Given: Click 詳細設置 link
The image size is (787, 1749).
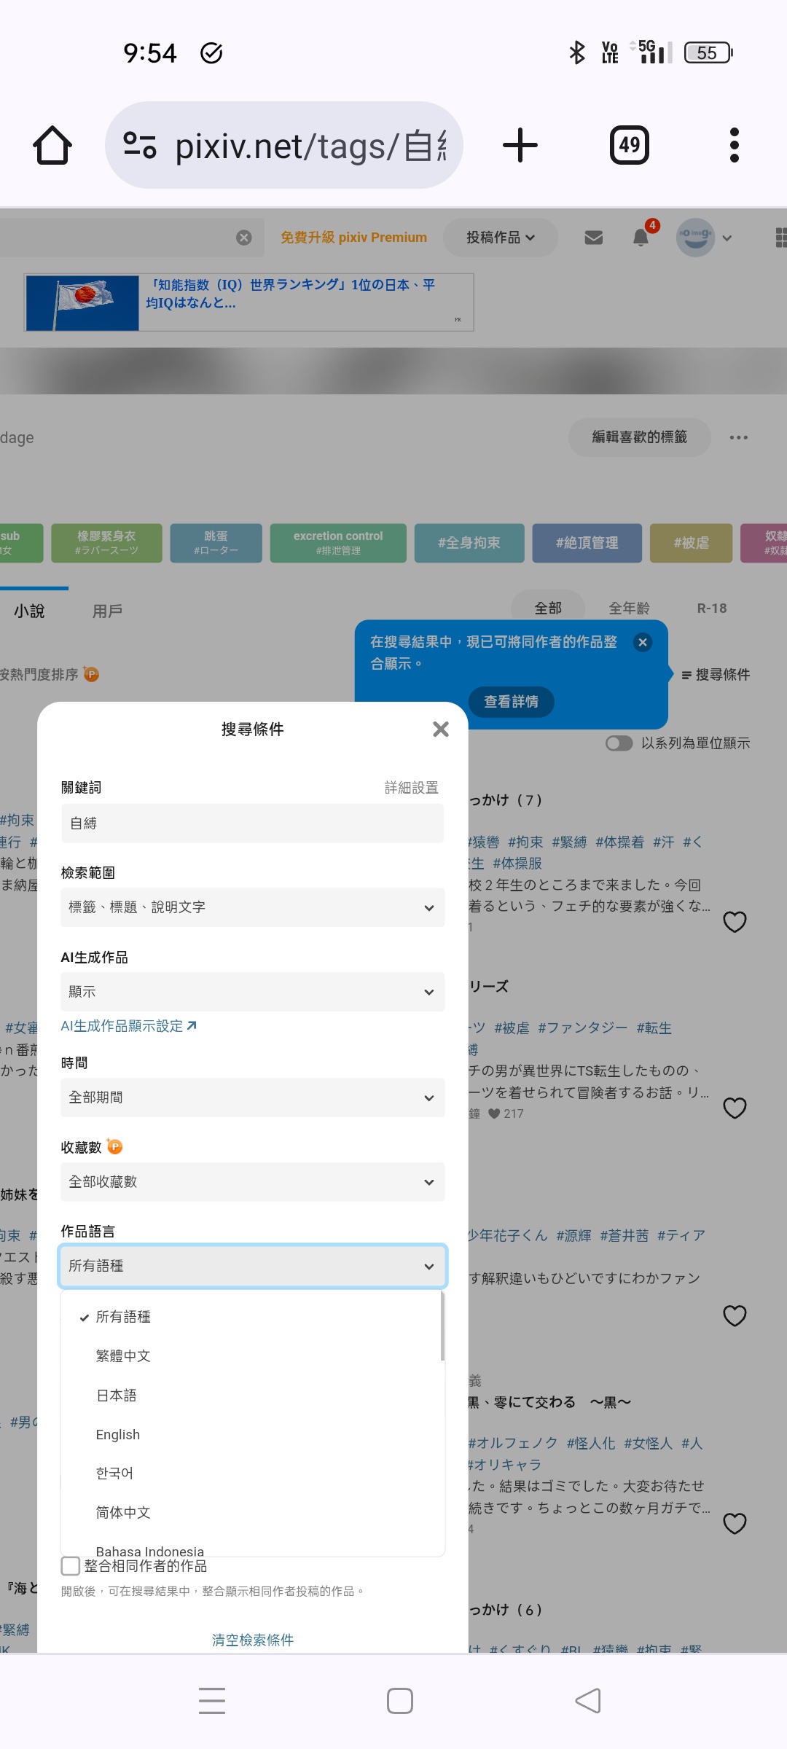Looking at the screenshot, I should point(412,788).
